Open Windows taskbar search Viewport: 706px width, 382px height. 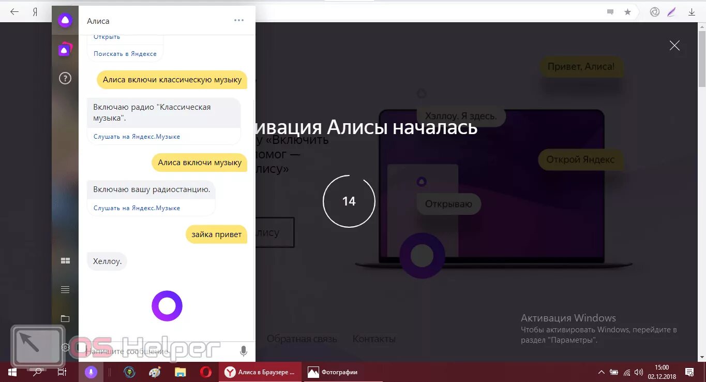[x=37, y=372]
